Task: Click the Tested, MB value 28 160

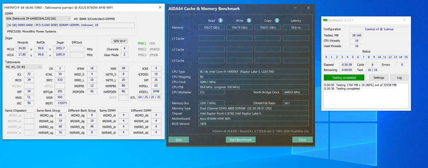Action: pos(357,35)
